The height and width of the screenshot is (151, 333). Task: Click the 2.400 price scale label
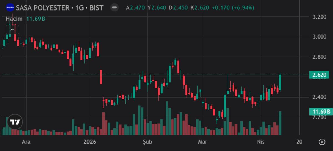[319, 97]
